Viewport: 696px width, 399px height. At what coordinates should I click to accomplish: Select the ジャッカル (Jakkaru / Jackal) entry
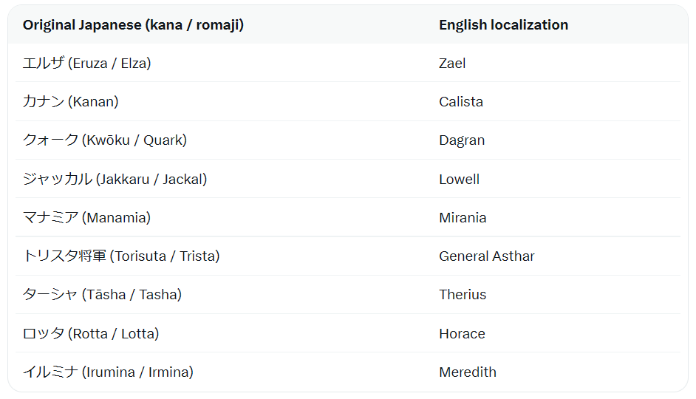tap(115, 179)
